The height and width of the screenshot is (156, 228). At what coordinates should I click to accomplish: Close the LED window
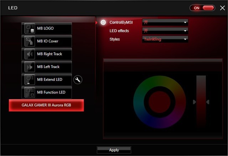point(222,8)
